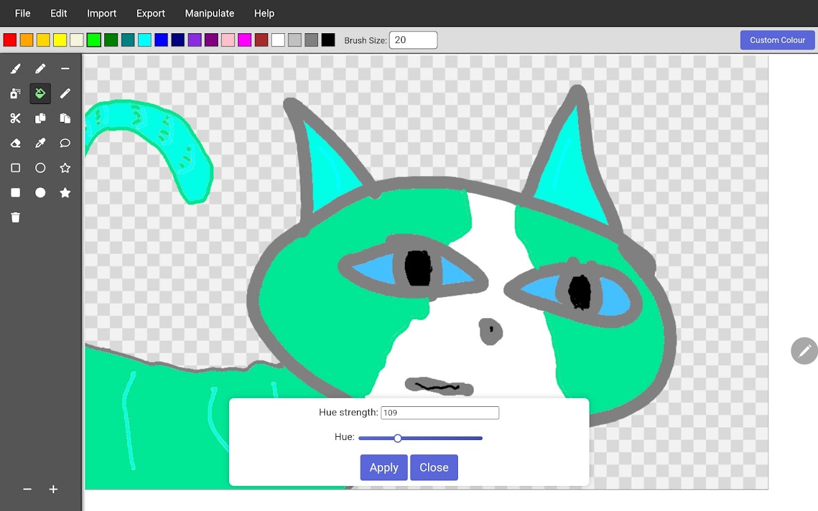Activate the eyedropper colour picker tool

point(40,143)
